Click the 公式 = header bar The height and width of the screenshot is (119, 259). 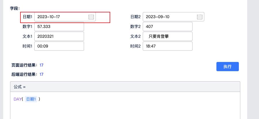125,87
